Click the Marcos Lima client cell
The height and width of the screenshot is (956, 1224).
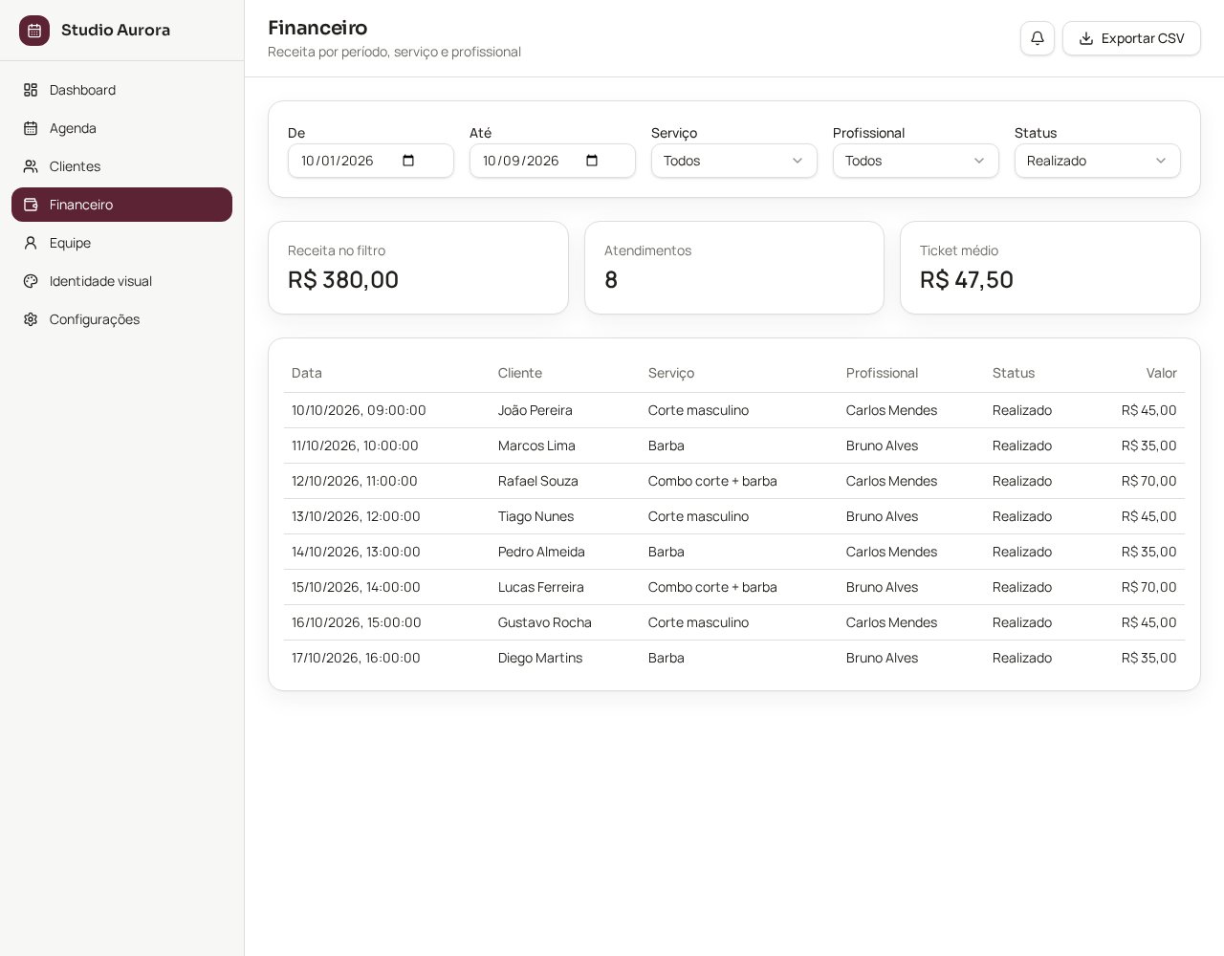pos(536,445)
